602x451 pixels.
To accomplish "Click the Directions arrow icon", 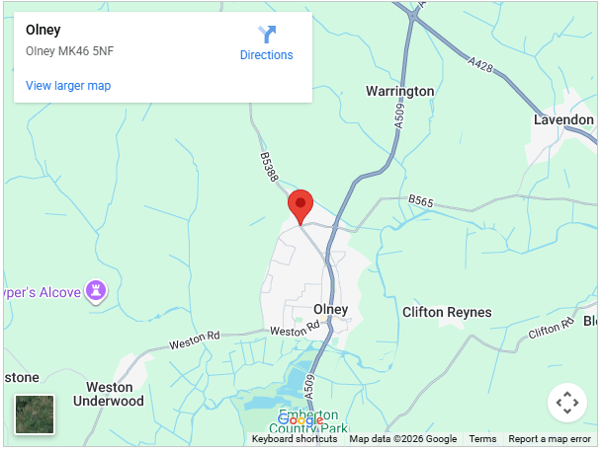I will point(267,35).
